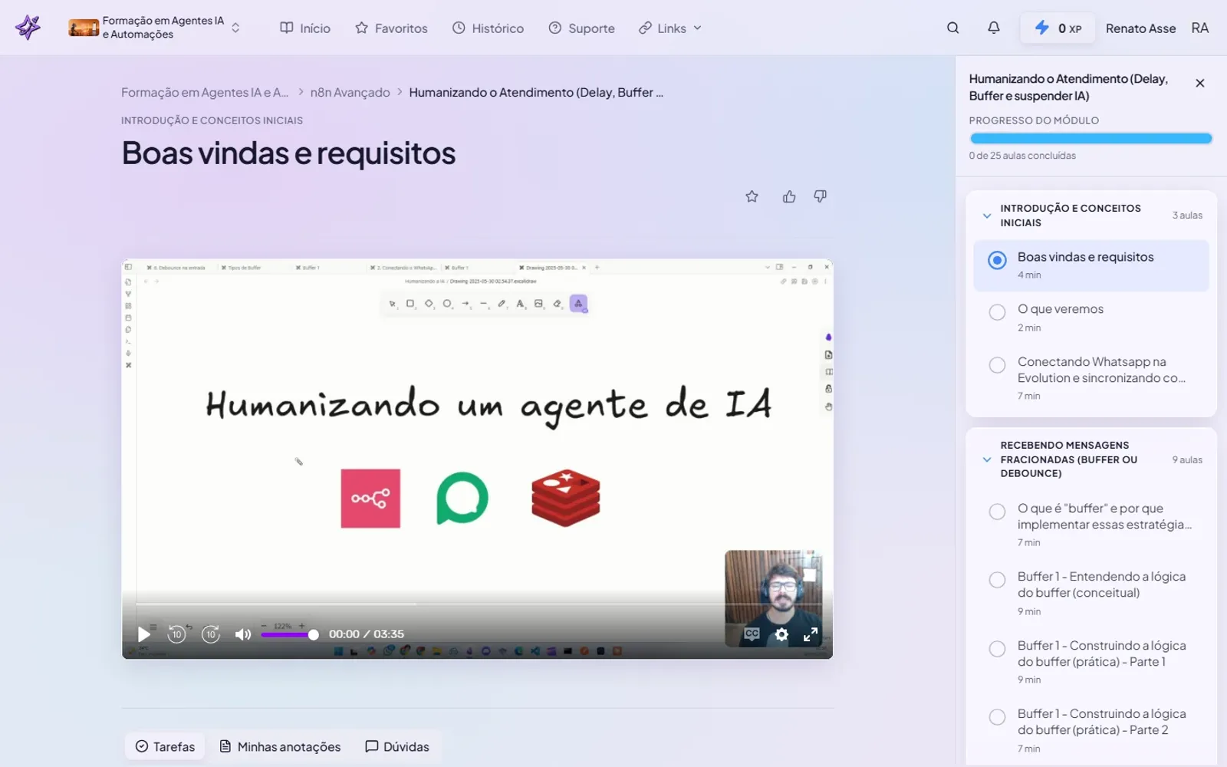The height and width of the screenshot is (767, 1227).
Task: Add lesson to favorites star icon
Action: point(752,196)
